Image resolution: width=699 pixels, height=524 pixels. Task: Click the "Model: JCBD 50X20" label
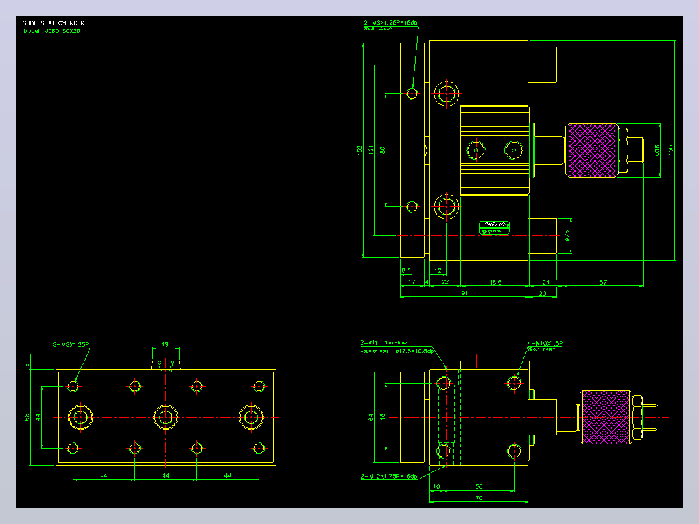[52, 31]
